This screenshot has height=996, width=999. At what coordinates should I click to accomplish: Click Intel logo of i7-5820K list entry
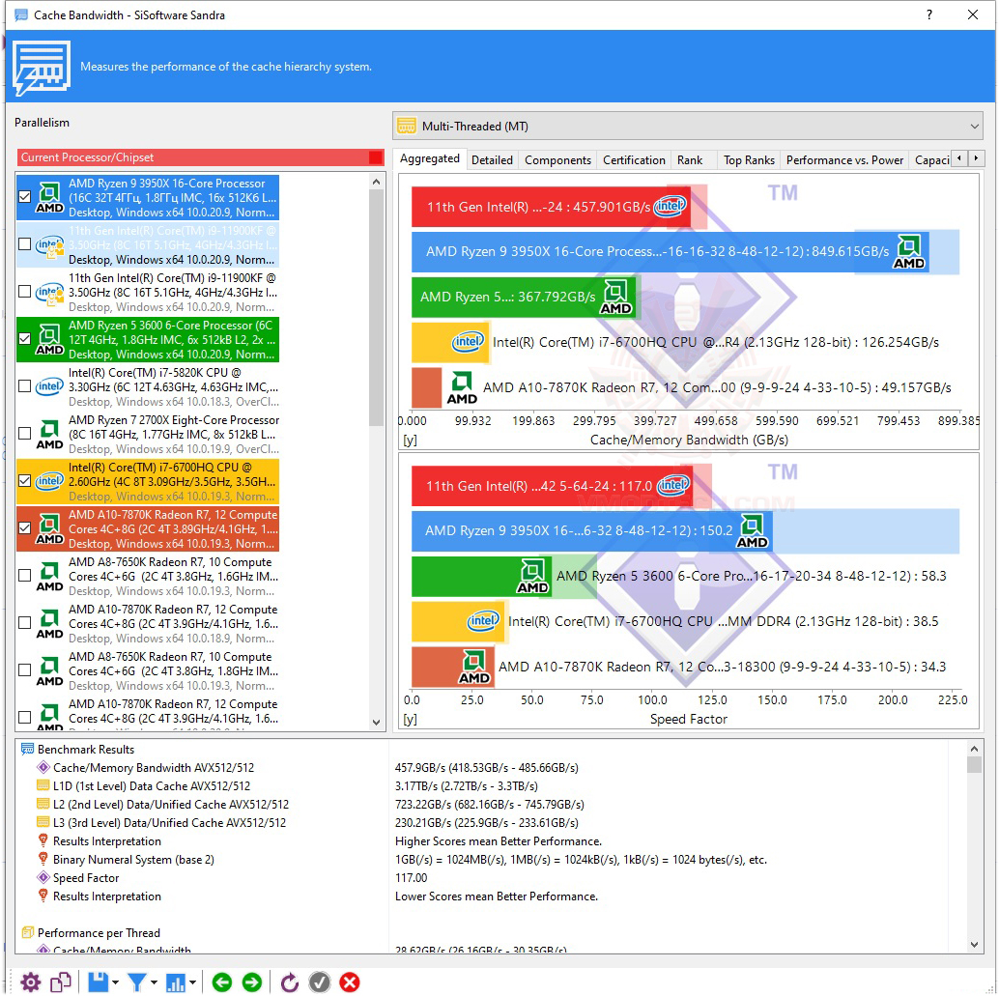[x=49, y=386]
